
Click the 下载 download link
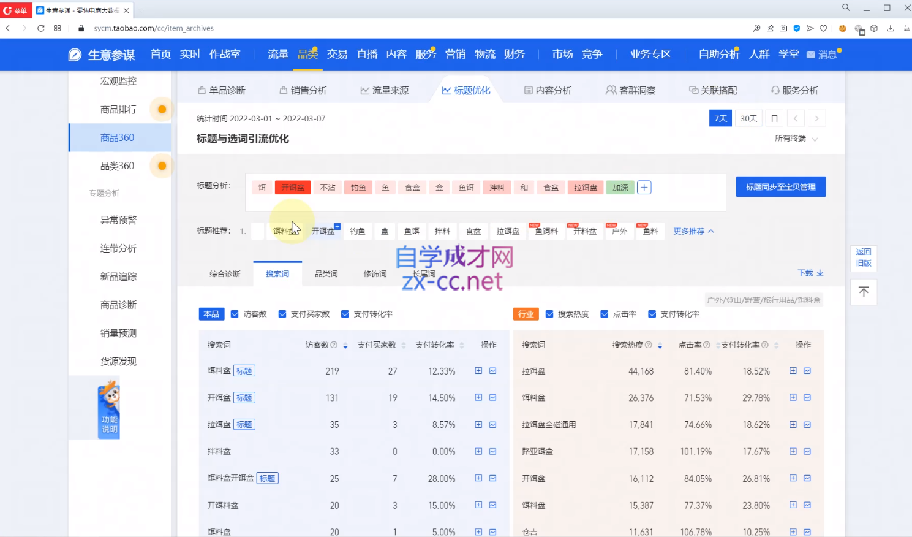click(x=810, y=273)
